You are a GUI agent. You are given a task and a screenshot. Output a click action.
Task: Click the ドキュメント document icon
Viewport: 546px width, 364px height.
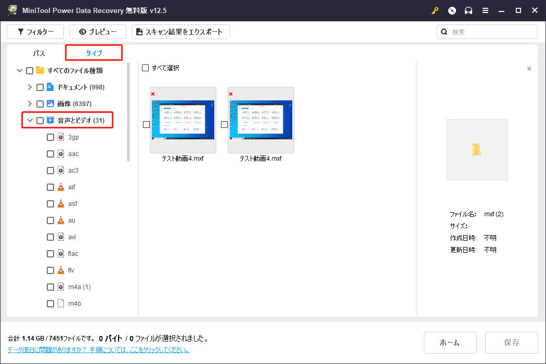50,87
